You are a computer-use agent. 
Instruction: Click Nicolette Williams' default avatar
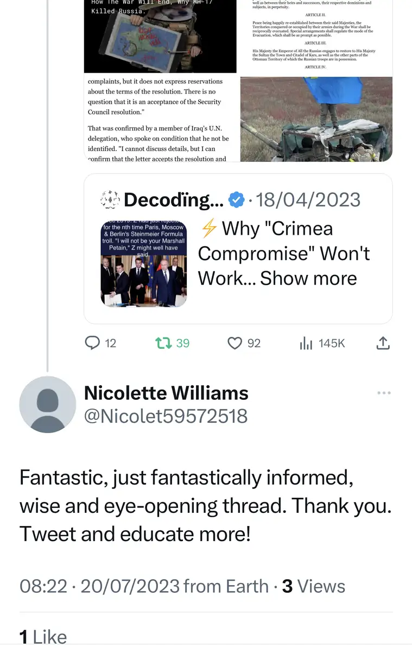tap(48, 405)
